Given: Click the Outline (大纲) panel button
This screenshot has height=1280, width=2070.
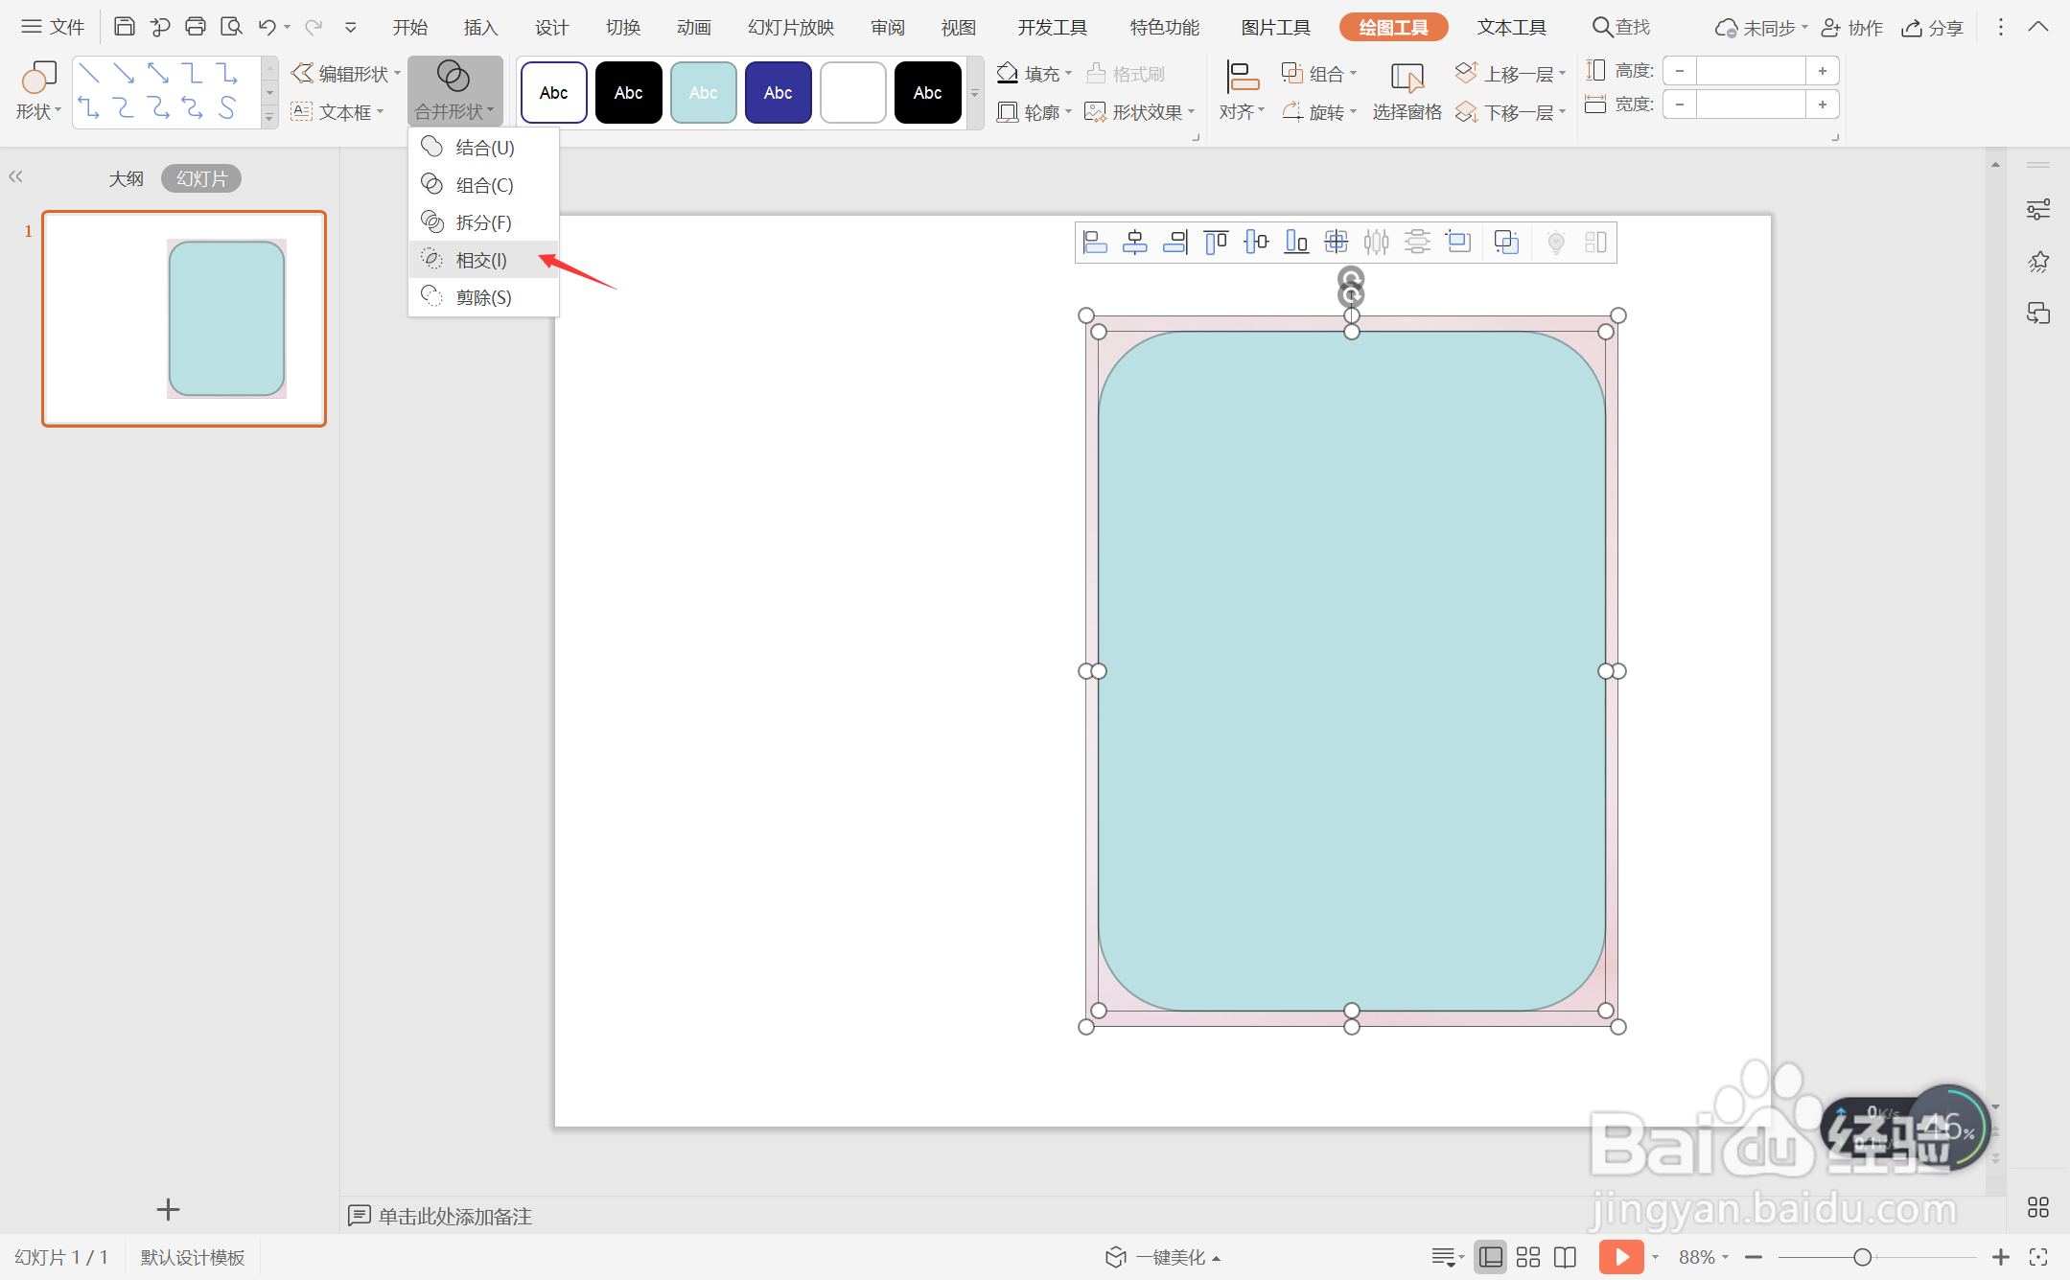Looking at the screenshot, I should pos(126,178).
